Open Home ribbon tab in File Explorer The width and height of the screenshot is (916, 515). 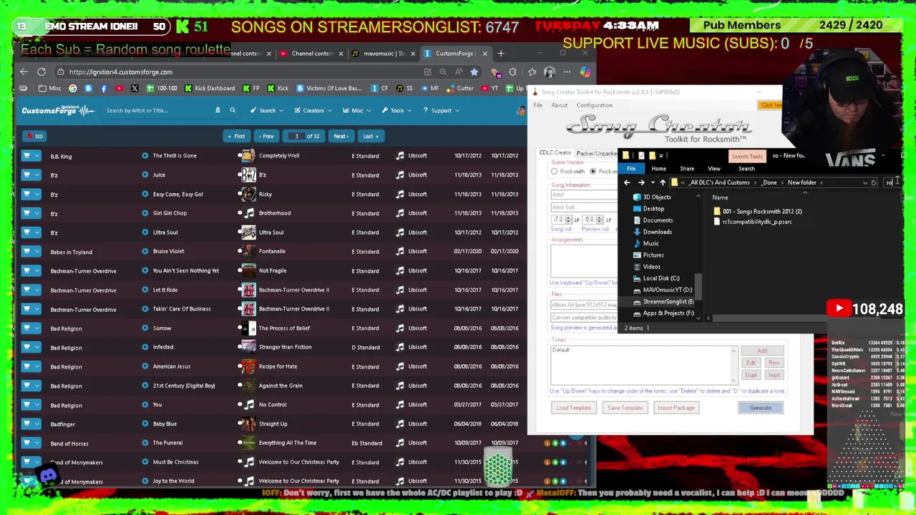[x=658, y=169]
